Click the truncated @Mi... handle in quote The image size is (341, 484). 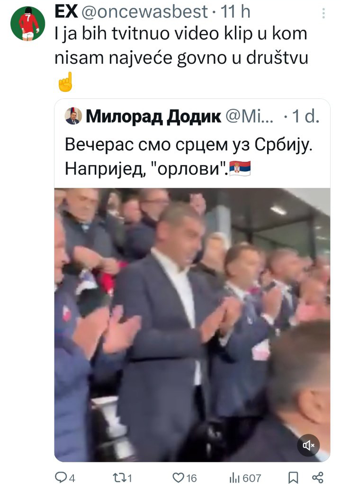point(250,117)
